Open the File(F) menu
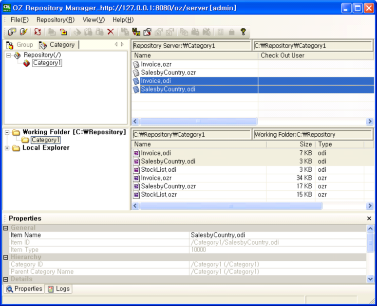This screenshot has width=377, height=306. [19, 19]
